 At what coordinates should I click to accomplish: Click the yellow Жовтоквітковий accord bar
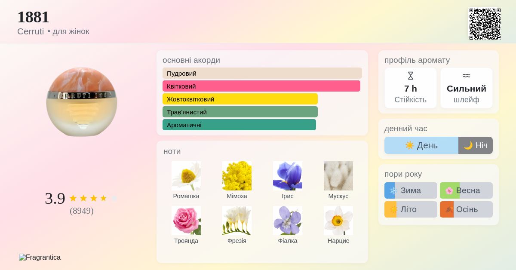240,99
